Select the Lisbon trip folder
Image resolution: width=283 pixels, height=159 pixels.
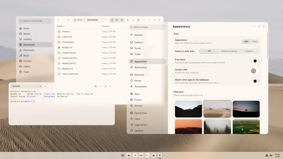67,37
